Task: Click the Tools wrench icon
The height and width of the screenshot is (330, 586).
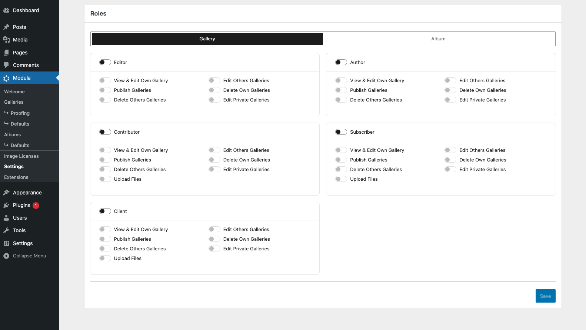Action: (6, 230)
